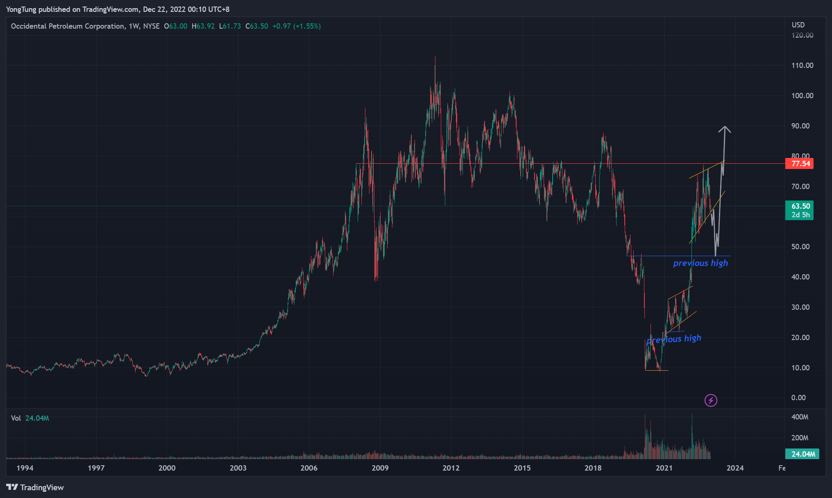Click the 1994 label on time axis
The height and width of the screenshot is (498, 832).
(25, 468)
